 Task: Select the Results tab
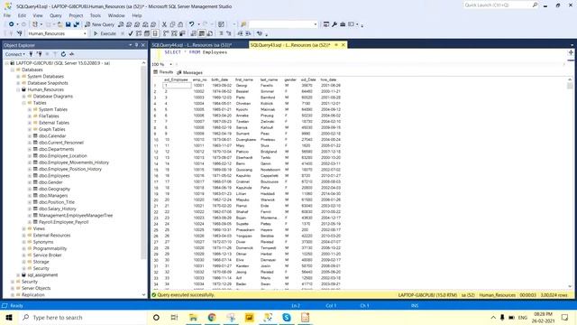pos(163,72)
